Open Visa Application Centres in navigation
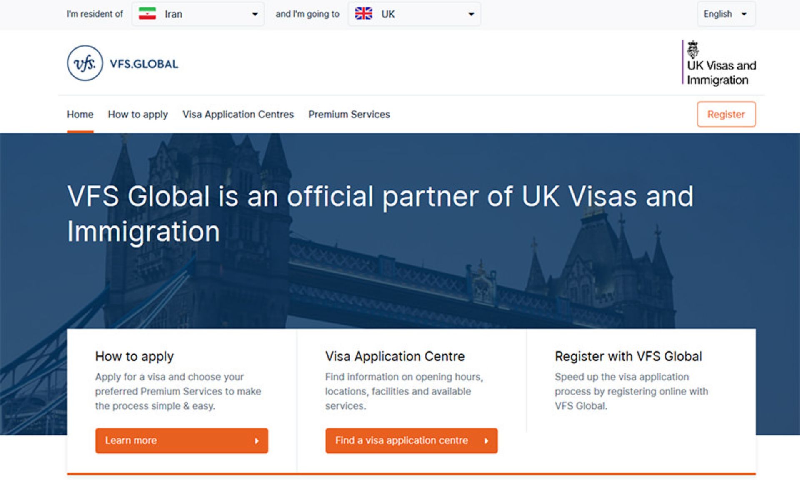The height and width of the screenshot is (480, 800). tap(238, 114)
